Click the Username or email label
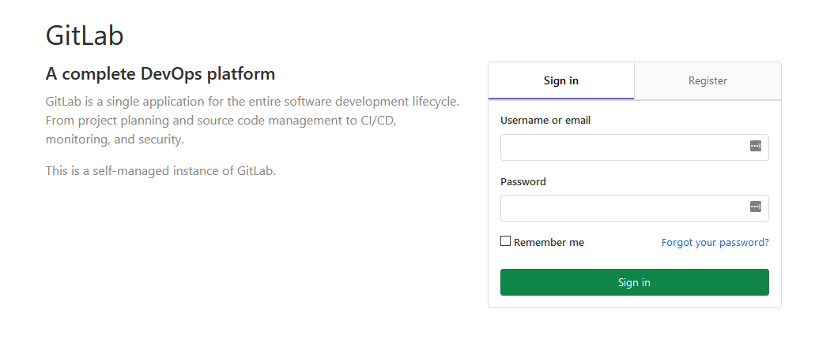830x339 pixels. click(545, 121)
